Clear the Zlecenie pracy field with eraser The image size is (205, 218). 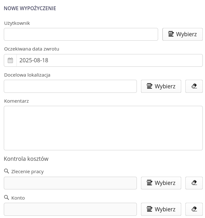(194, 183)
